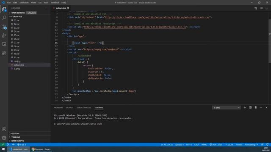The width and height of the screenshot is (271, 152).
Task: Open css.jpg in the file explorer
Action: (17, 61)
